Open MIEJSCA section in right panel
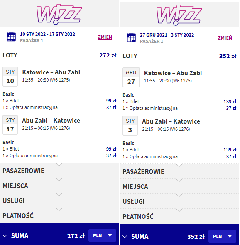 pyautogui.click(x=179, y=187)
